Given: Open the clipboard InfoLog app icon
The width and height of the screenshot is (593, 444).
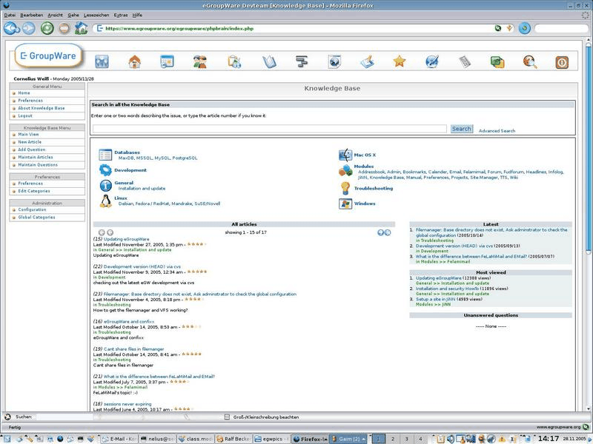Looking at the screenshot, I should point(234,61).
